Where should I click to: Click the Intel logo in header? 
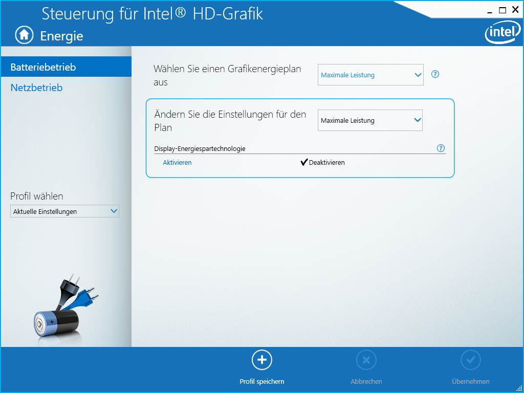click(x=500, y=33)
